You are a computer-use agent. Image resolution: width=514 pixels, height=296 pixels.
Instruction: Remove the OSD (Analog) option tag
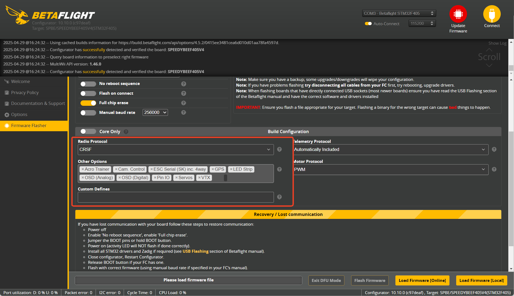83,177
